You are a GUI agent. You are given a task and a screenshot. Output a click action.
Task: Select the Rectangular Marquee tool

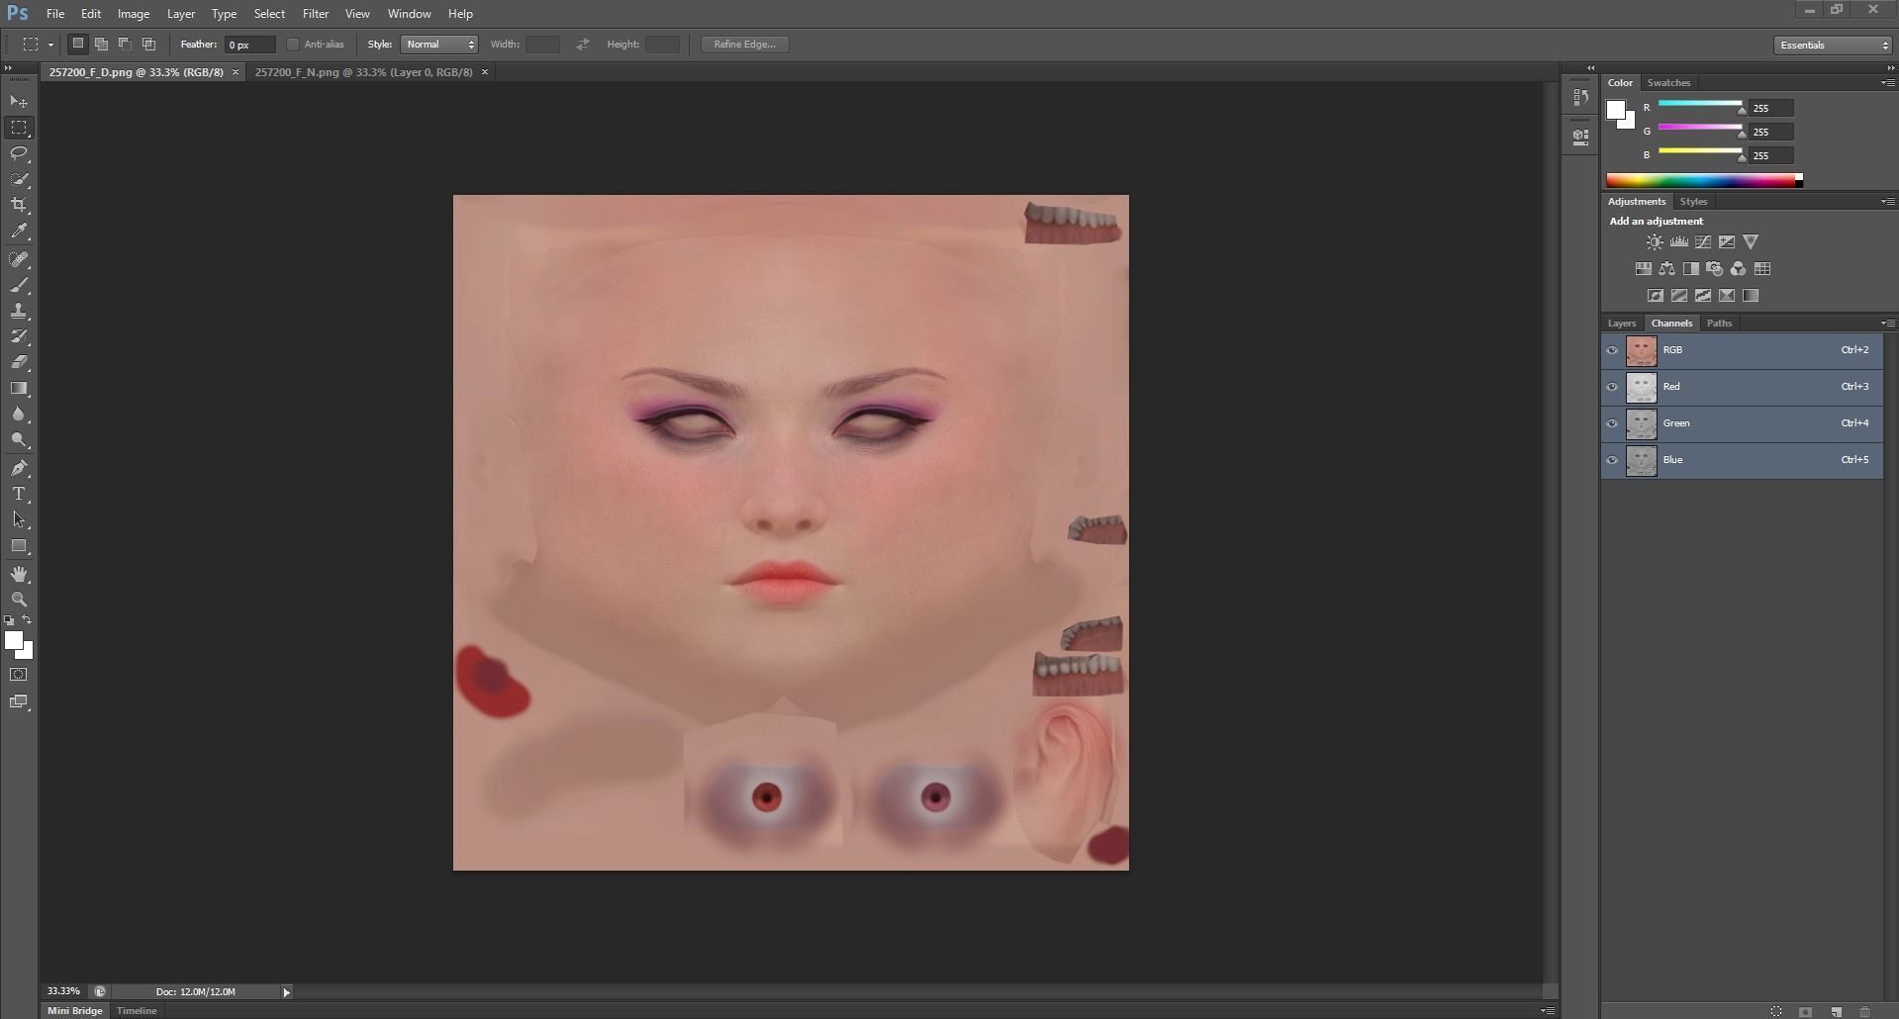[19, 128]
